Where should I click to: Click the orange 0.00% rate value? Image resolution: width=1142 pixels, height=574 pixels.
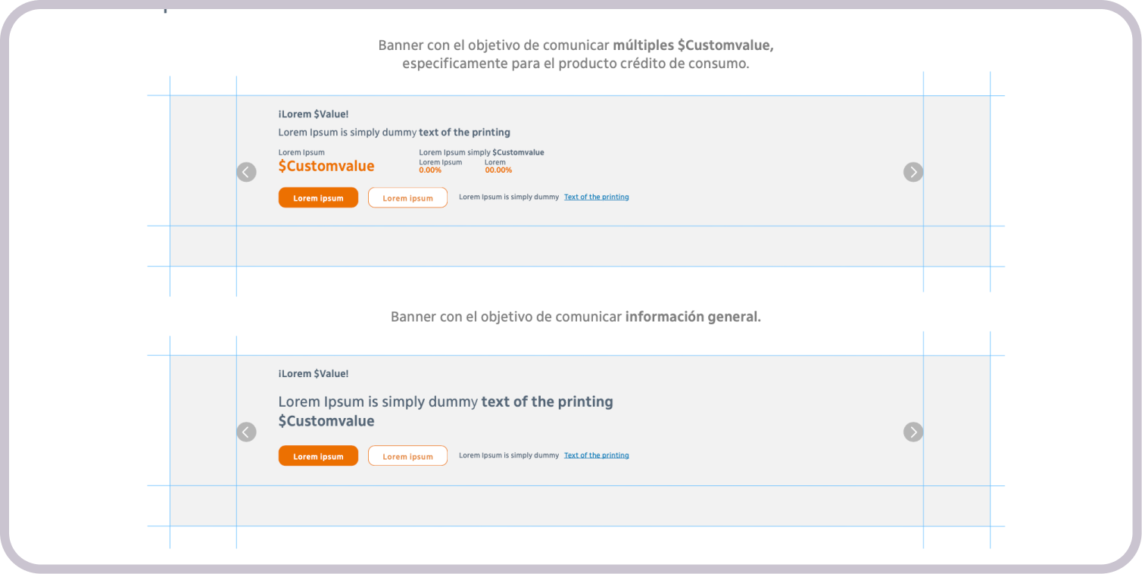click(x=430, y=170)
